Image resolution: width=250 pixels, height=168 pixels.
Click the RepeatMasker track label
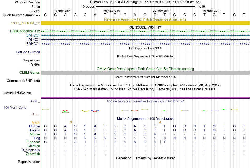pos(29,162)
